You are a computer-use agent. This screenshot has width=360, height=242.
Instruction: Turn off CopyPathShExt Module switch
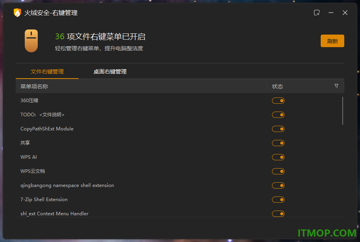tap(278, 129)
